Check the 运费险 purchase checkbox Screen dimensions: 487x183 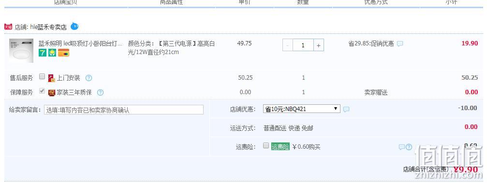click(x=266, y=145)
